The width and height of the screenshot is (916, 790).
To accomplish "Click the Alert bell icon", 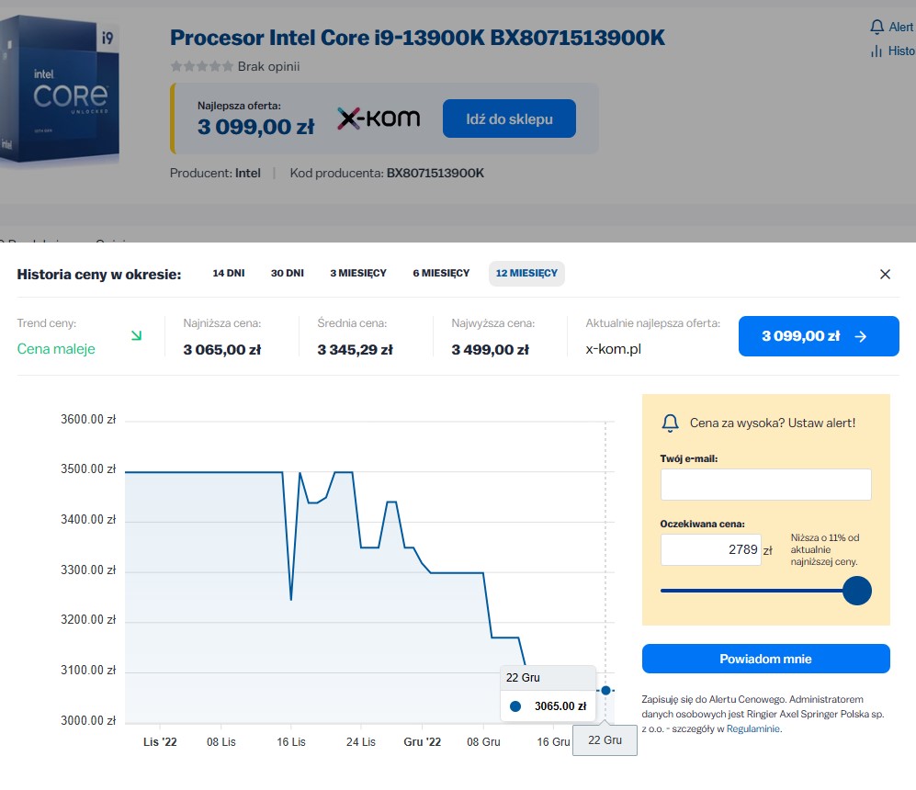I will (x=876, y=27).
